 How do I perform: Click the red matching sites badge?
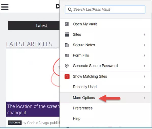[67, 77]
